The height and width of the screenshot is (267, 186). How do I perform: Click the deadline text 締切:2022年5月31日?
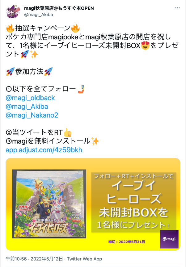coord(127,242)
